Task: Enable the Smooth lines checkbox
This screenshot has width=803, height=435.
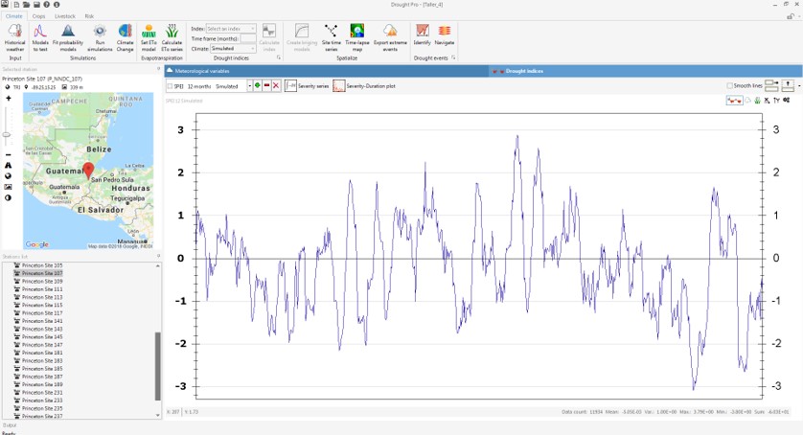Action: click(730, 85)
